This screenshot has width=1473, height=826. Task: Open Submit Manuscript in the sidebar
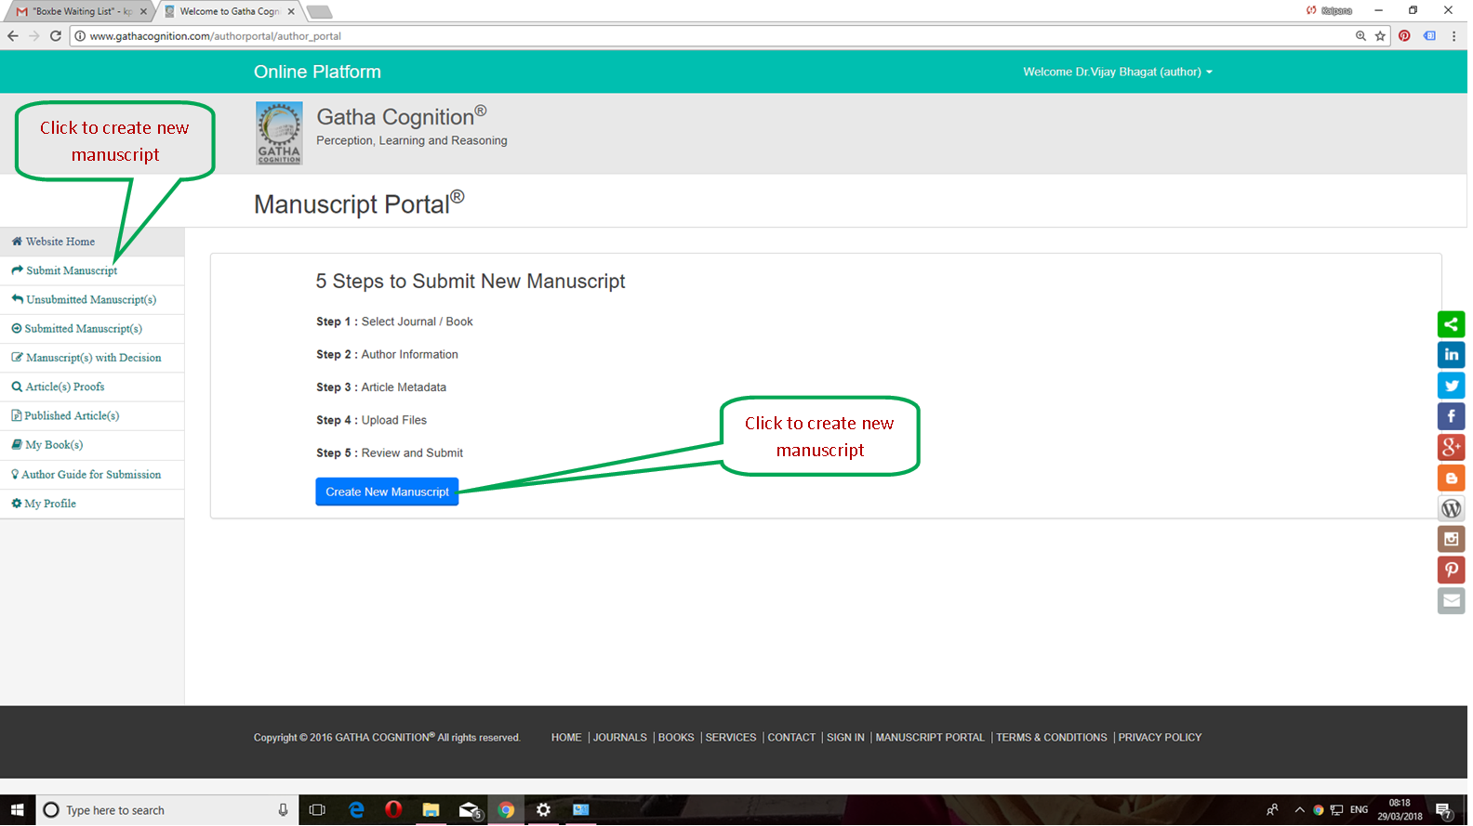point(72,270)
